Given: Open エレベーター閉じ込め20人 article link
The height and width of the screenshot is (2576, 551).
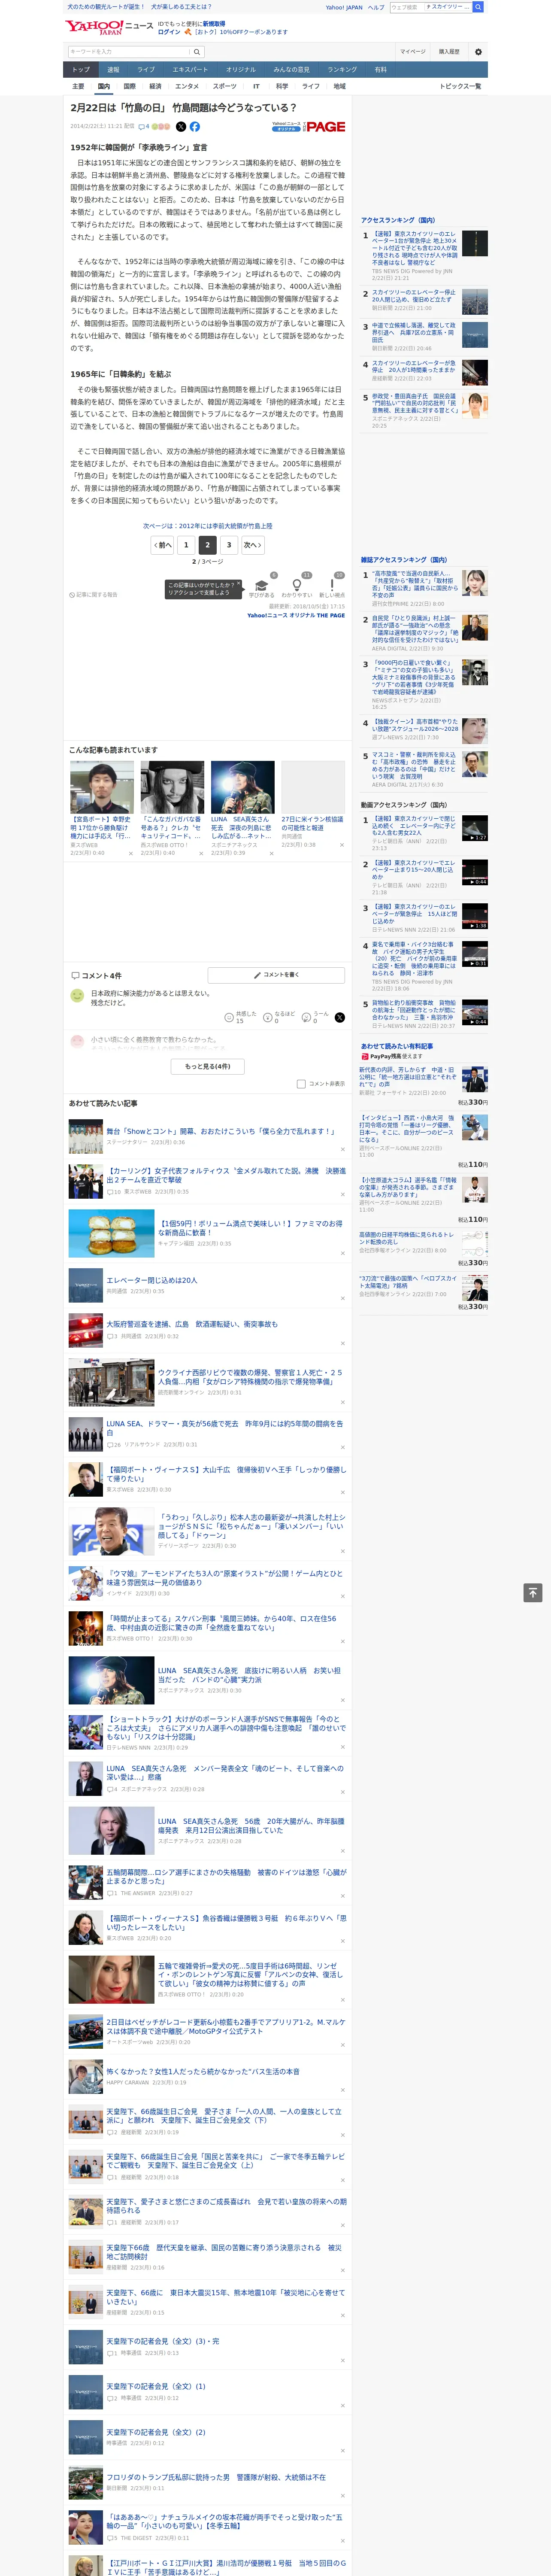Looking at the screenshot, I should (x=152, y=1280).
